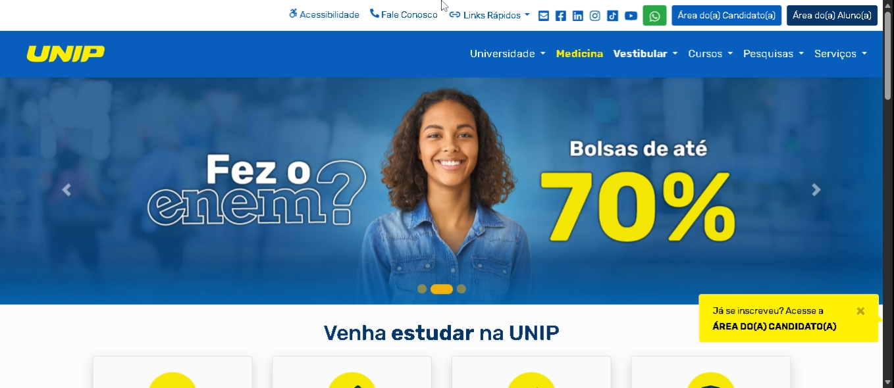Open Área do(a) Candidato(a) button

tap(727, 15)
